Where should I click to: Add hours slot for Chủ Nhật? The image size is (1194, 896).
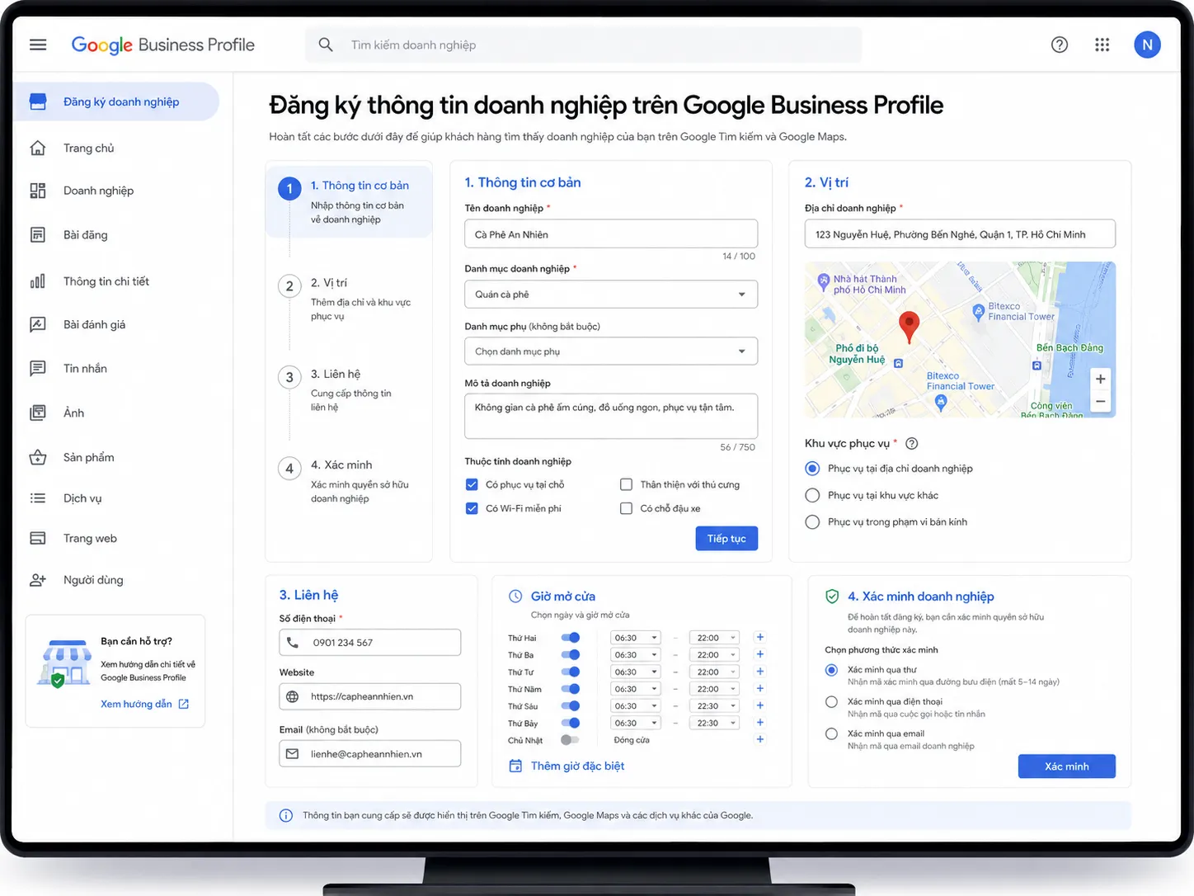[760, 739]
